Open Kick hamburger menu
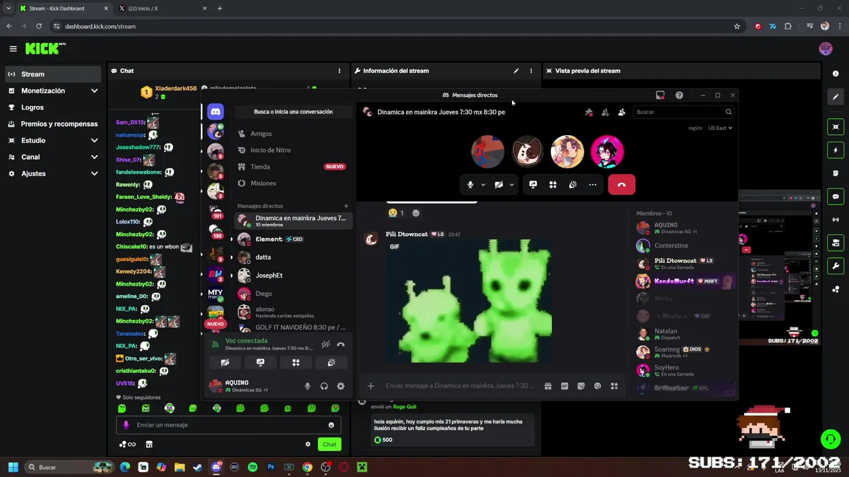 [13, 48]
